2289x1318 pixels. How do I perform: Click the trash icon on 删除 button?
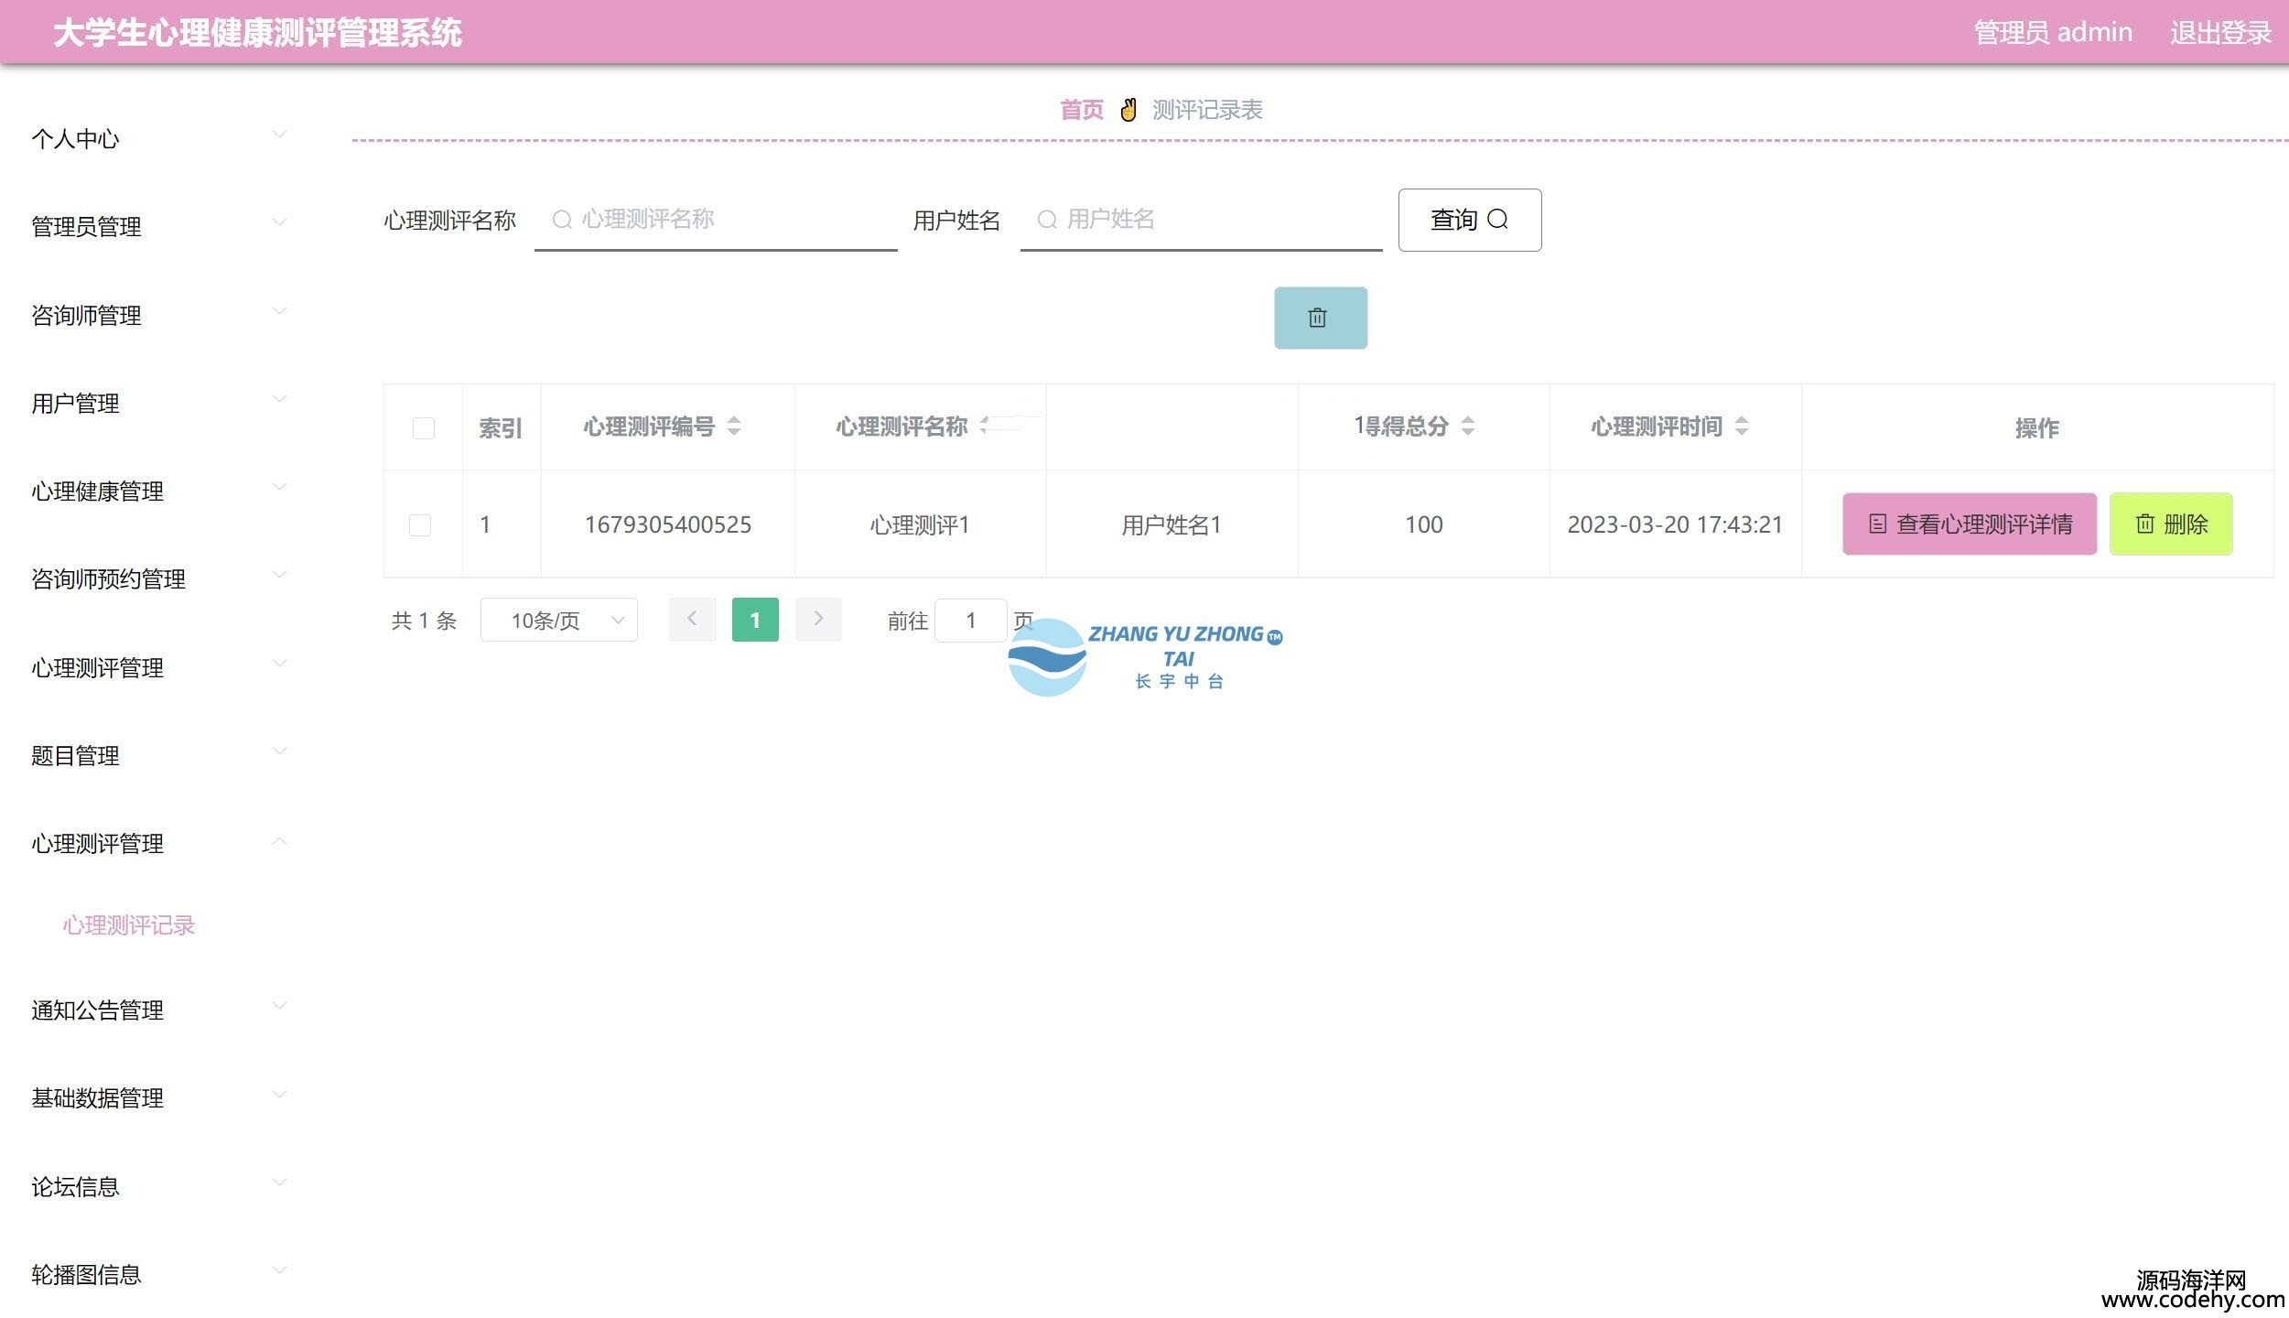[x=2144, y=524]
